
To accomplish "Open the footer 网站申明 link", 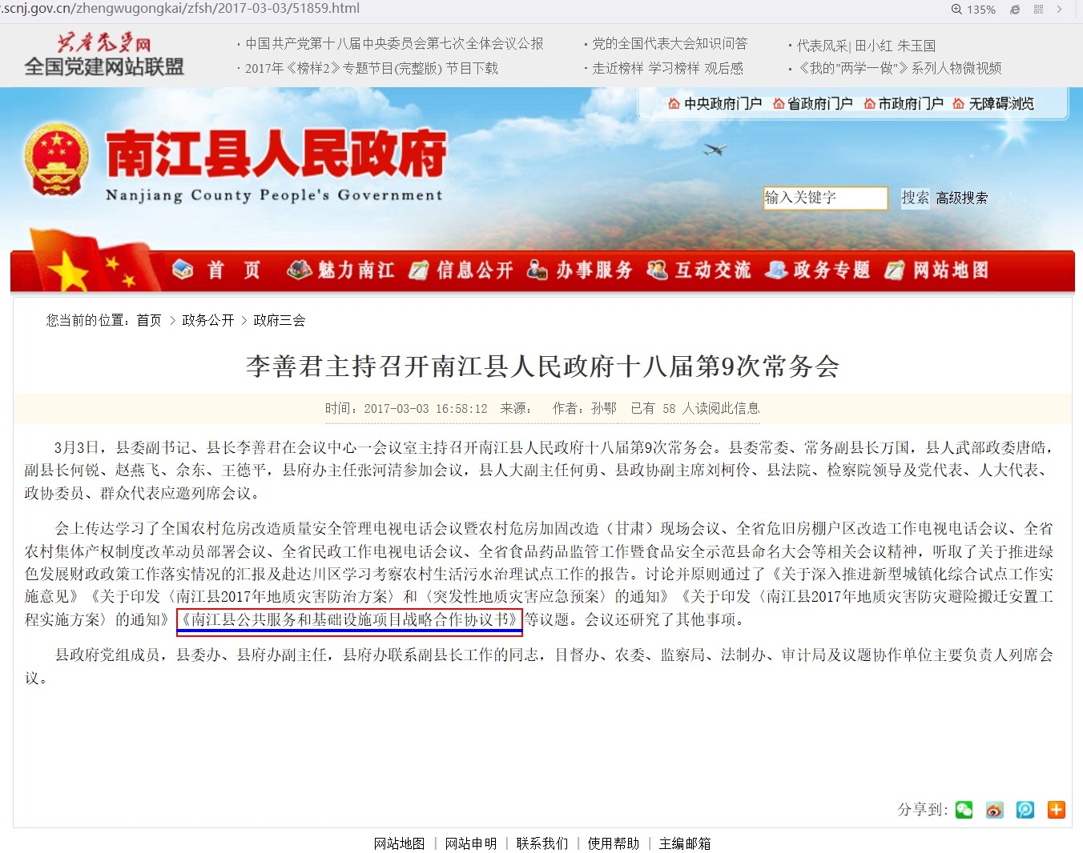I will 471,843.
